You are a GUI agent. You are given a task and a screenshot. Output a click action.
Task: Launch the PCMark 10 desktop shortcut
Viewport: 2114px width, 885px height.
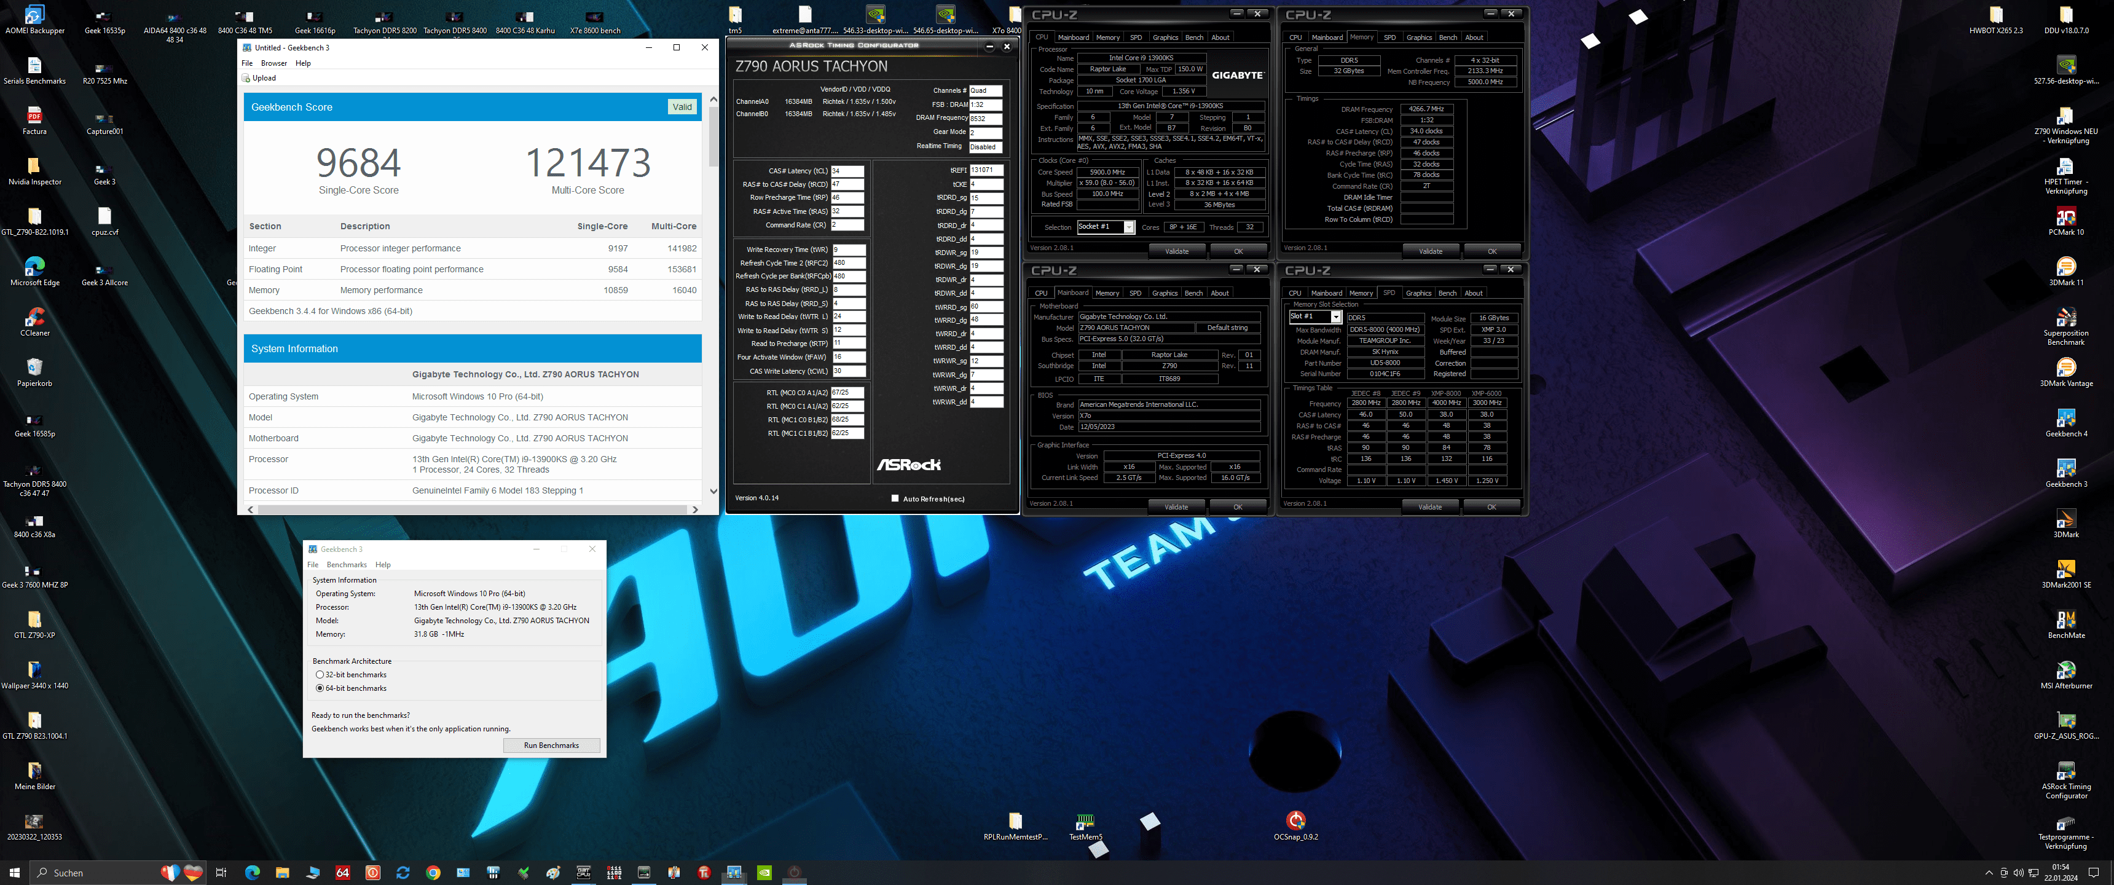point(2065,221)
